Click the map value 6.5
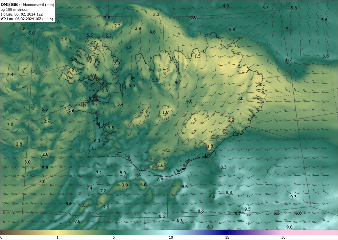The width and height of the screenshot is (338, 240). pyautogui.click(x=276, y=213)
